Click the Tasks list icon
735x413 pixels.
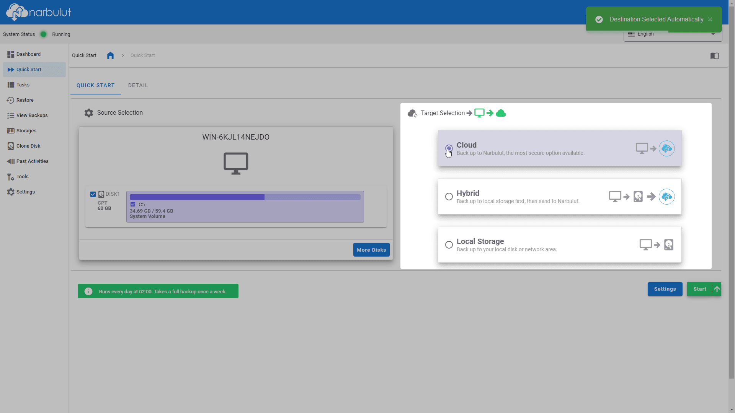(x=10, y=85)
